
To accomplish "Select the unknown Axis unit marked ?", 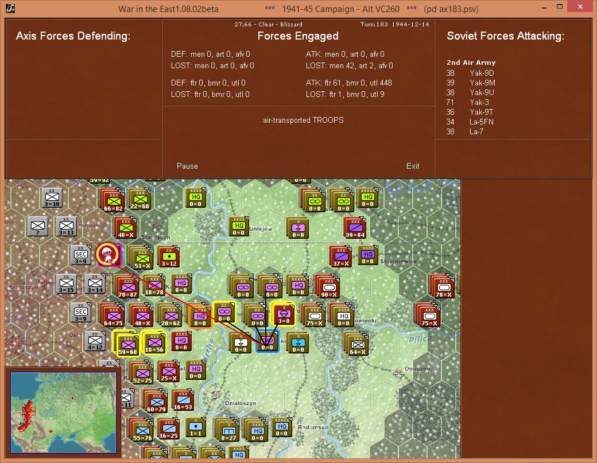I will click(x=38, y=226).
